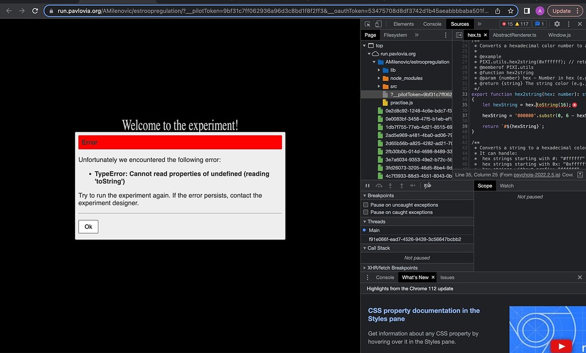
Task: Click Ok in the error dialog
Action: coord(88,227)
